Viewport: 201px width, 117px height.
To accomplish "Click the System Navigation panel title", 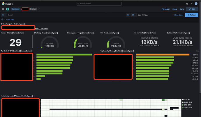I will [x=13, y=24].
